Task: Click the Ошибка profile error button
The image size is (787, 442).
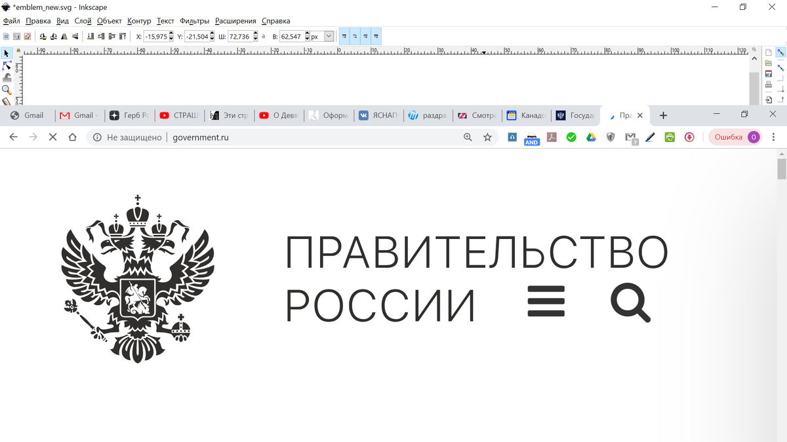Action: tap(735, 138)
